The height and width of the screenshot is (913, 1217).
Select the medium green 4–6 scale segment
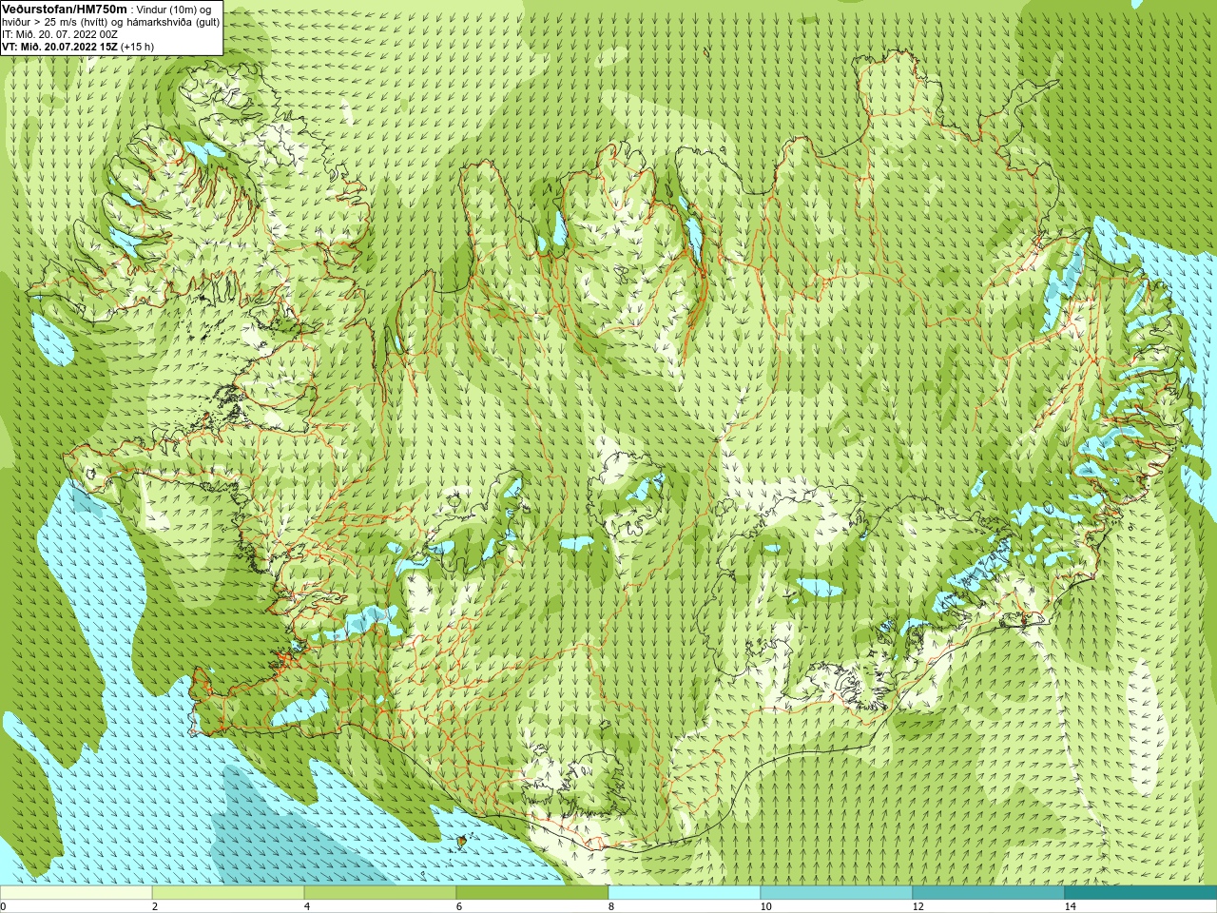click(x=380, y=893)
